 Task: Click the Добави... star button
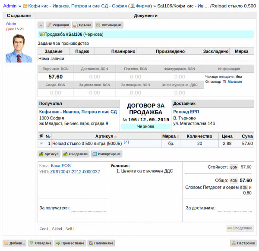[14, 243]
